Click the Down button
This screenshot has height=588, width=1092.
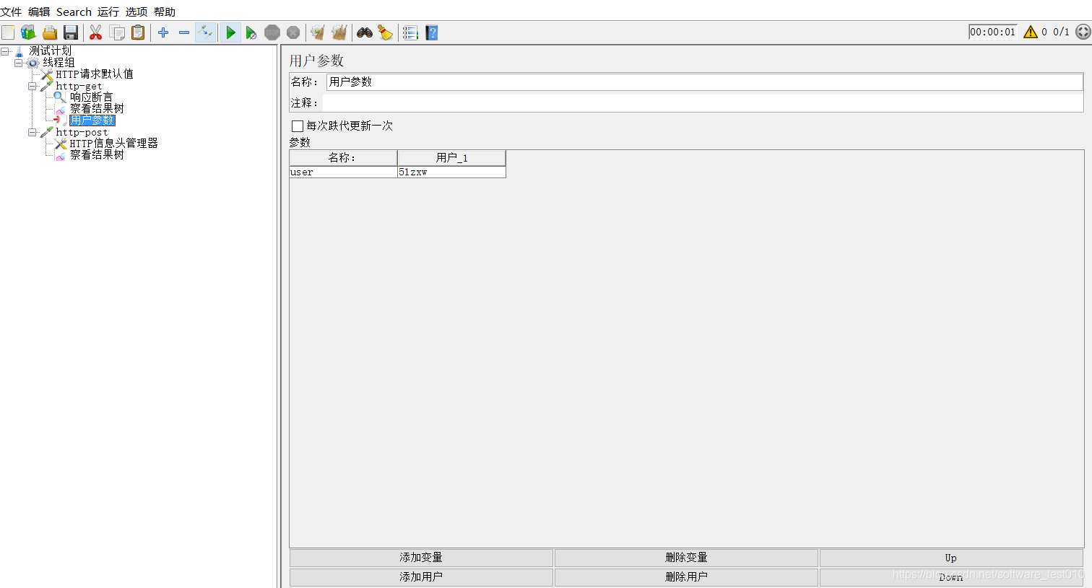pyautogui.click(x=951, y=577)
